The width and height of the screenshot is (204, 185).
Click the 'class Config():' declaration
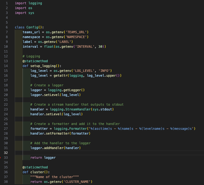coord(29,27)
